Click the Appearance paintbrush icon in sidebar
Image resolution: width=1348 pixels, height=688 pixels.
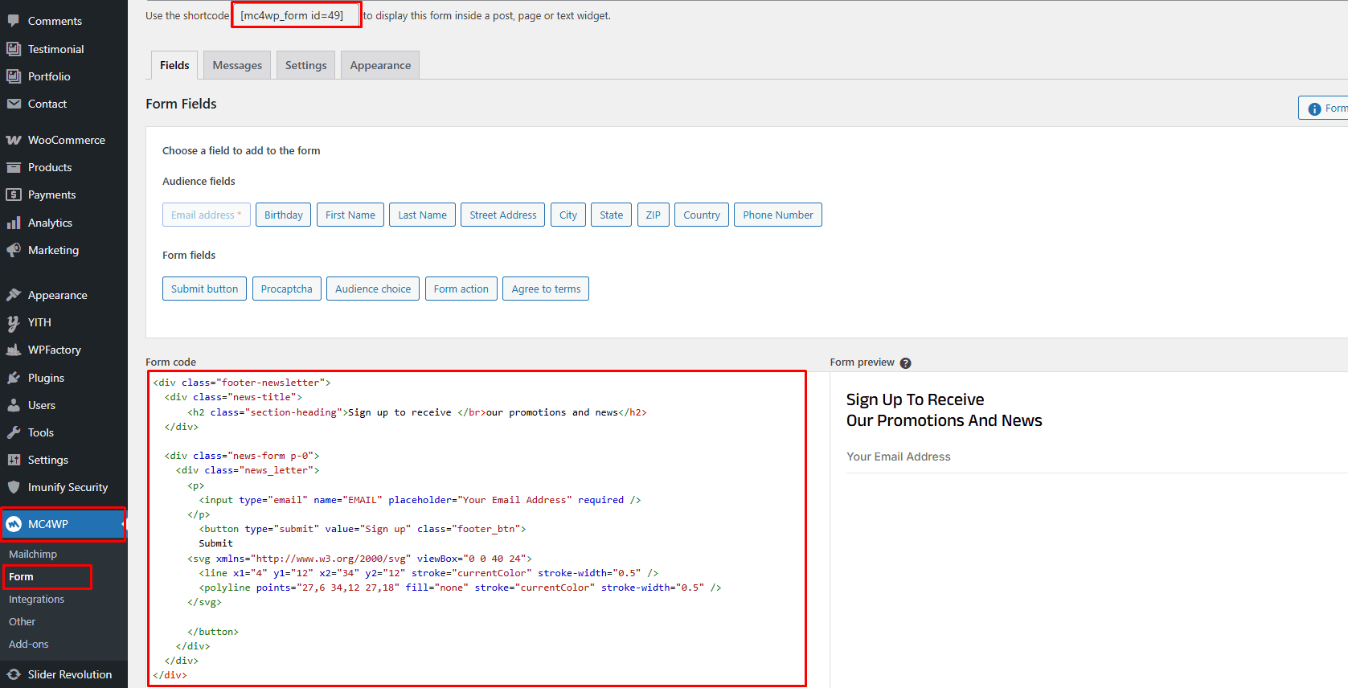(x=14, y=295)
